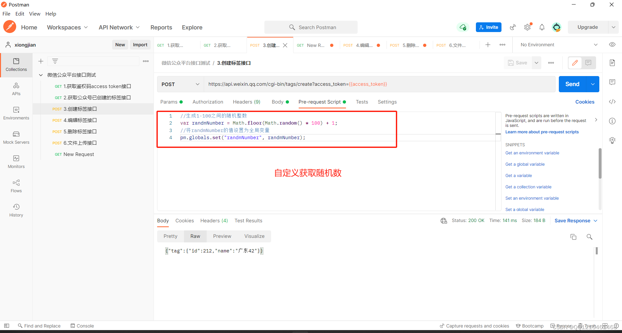Toggle the sidebar from status bar
This screenshot has height=333, width=622.
(6, 326)
